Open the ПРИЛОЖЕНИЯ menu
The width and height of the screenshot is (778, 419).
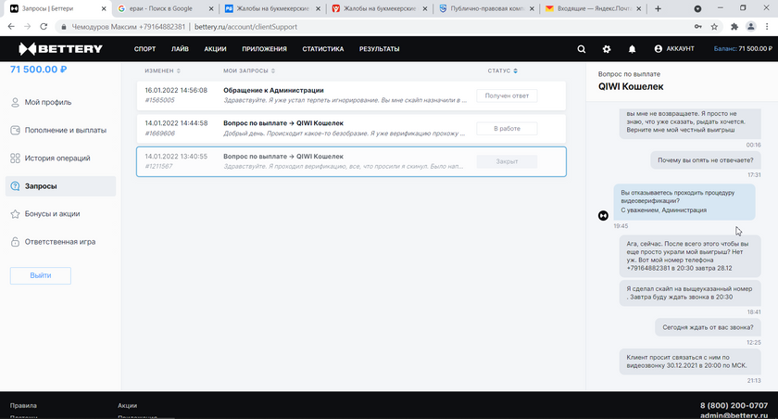click(265, 49)
